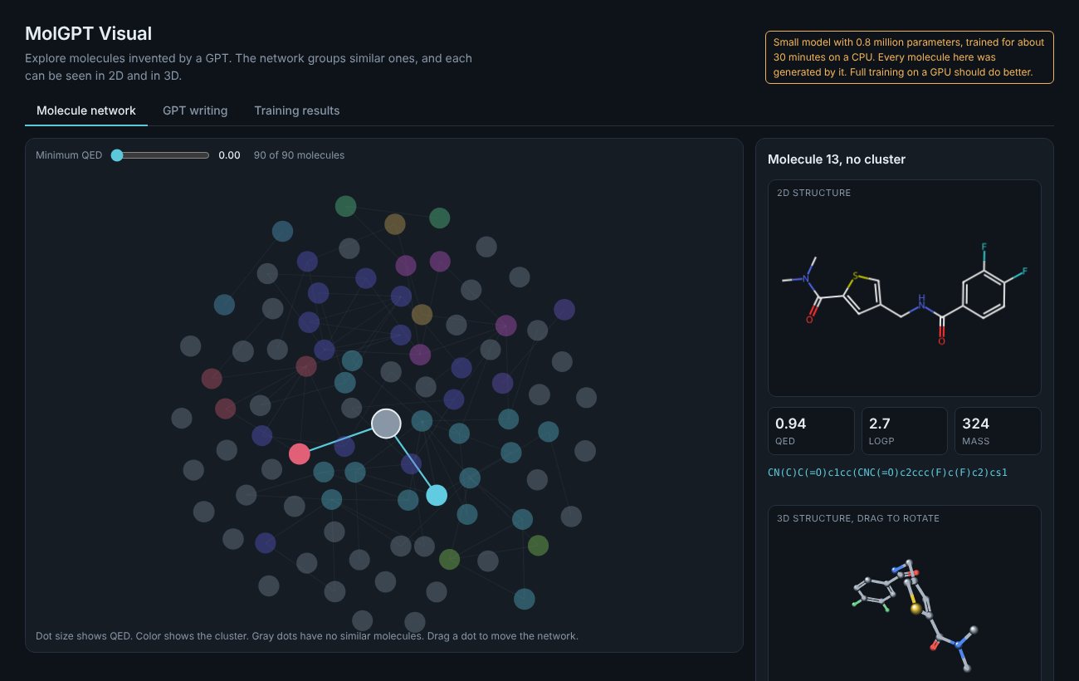The height and width of the screenshot is (681, 1079).
Task: Switch to the GPT writing tab
Action: click(195, 110)
